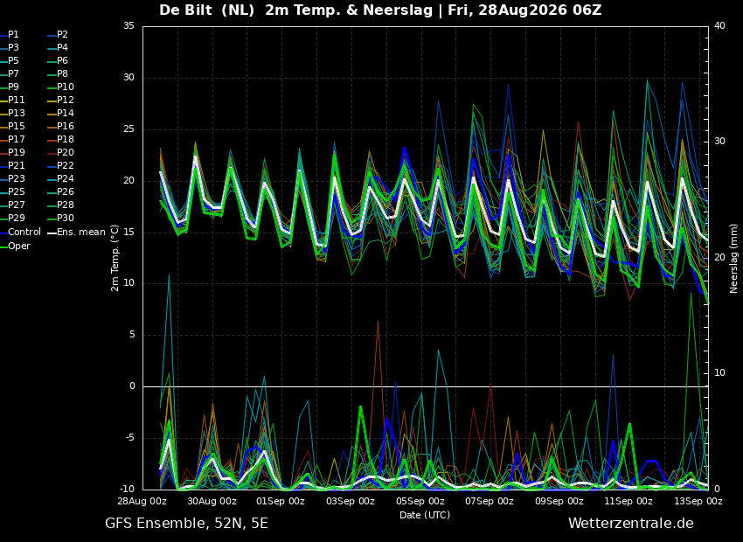Click the P22 legend entry
743x542 pixels.
pos(61,166)
